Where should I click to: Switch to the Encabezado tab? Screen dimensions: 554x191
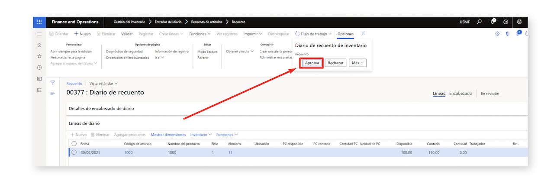click(461, 93)
